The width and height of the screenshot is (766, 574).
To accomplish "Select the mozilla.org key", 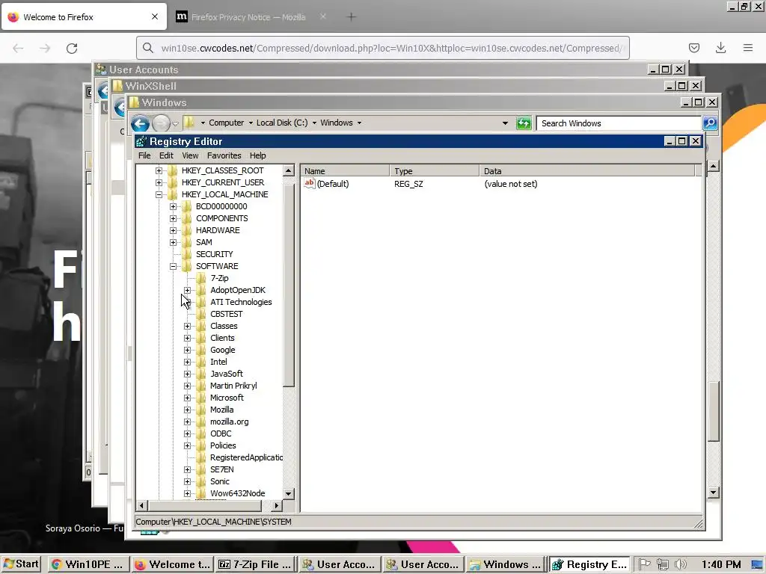I will click(229, 422).
